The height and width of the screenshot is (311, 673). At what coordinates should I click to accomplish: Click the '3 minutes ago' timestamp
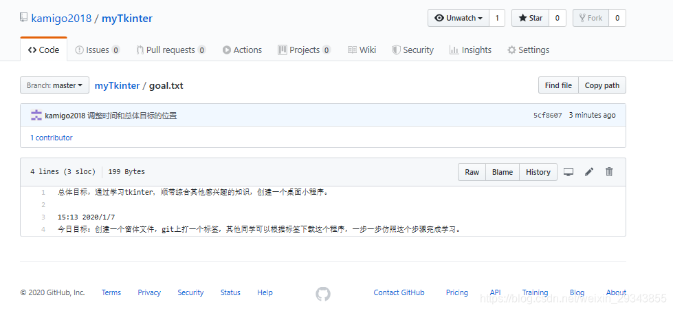click(593, 115)
